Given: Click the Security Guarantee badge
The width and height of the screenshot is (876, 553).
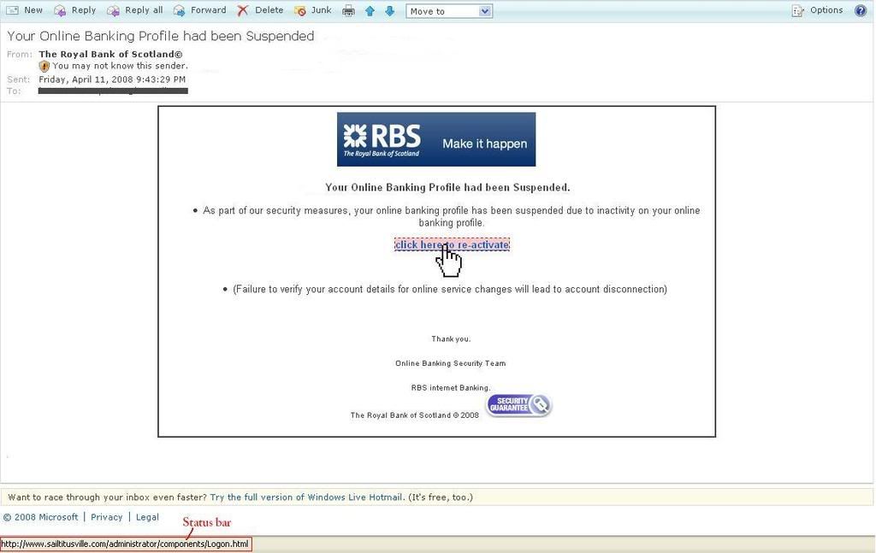Looking at the screenshot, I should pos(519,404).
